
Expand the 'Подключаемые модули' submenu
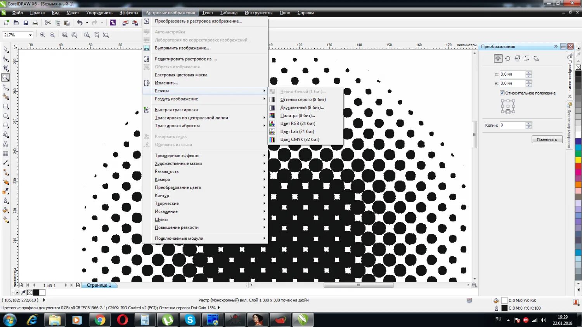coord(205,238)
